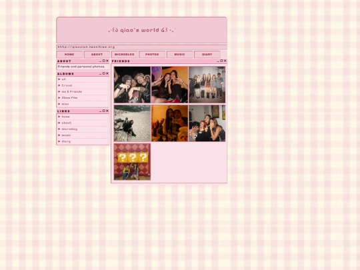
Task: Switch to the MICROBLOG tab
Action: tap(125, 55)
